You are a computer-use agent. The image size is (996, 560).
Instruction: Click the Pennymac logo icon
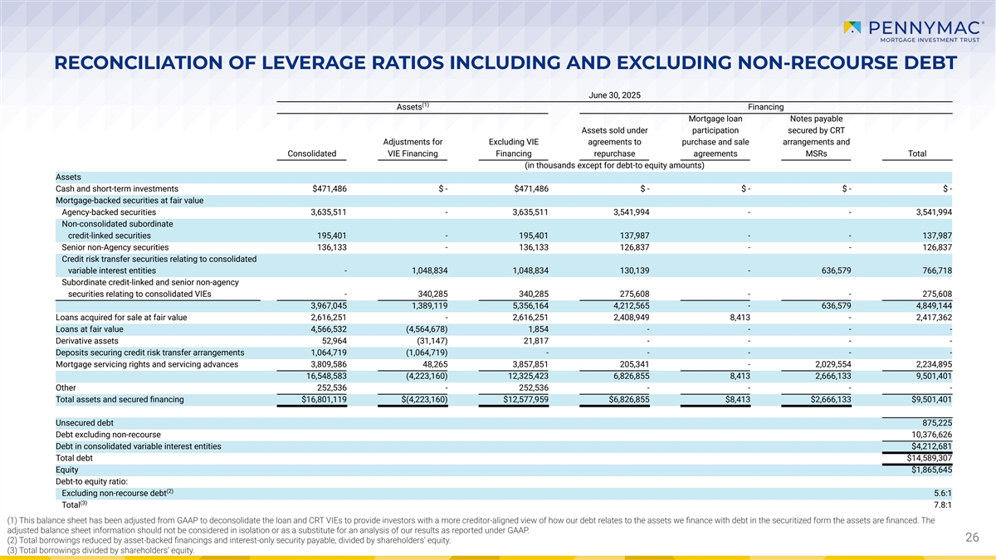coord(852,29)
